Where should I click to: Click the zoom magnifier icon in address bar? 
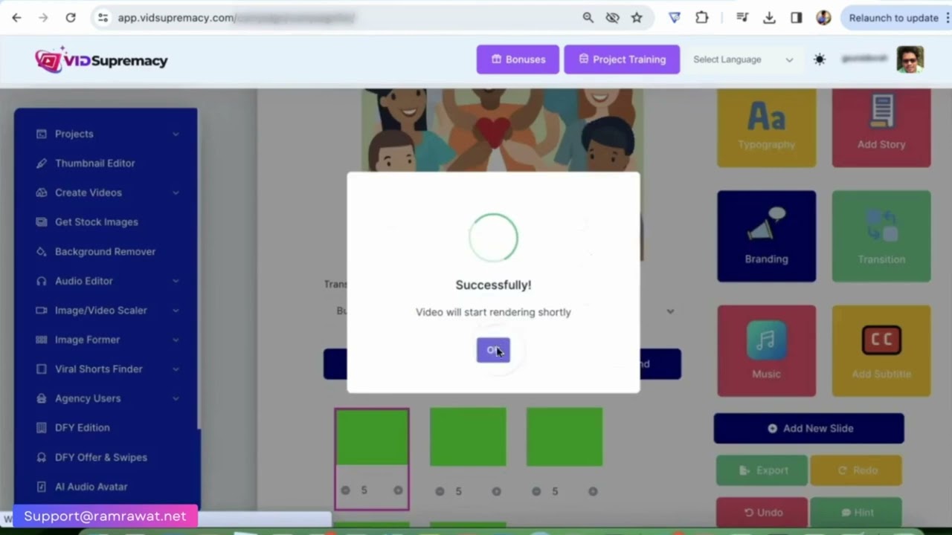588,18
